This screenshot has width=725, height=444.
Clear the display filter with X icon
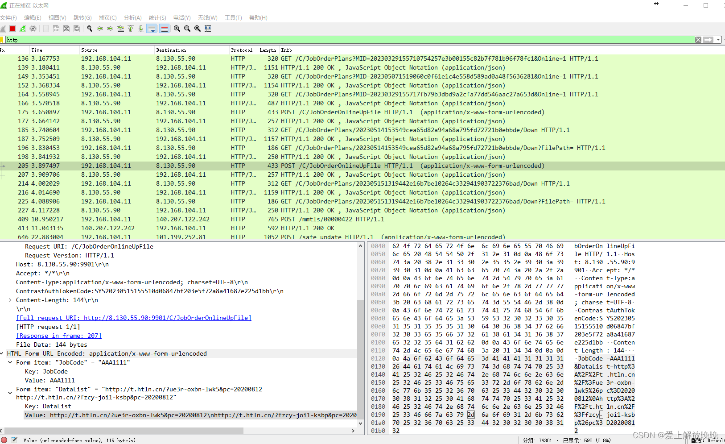point(698,40)
